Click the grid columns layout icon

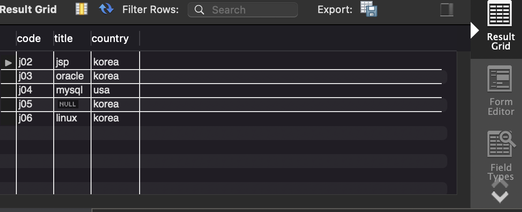click(x=82, y=9)
